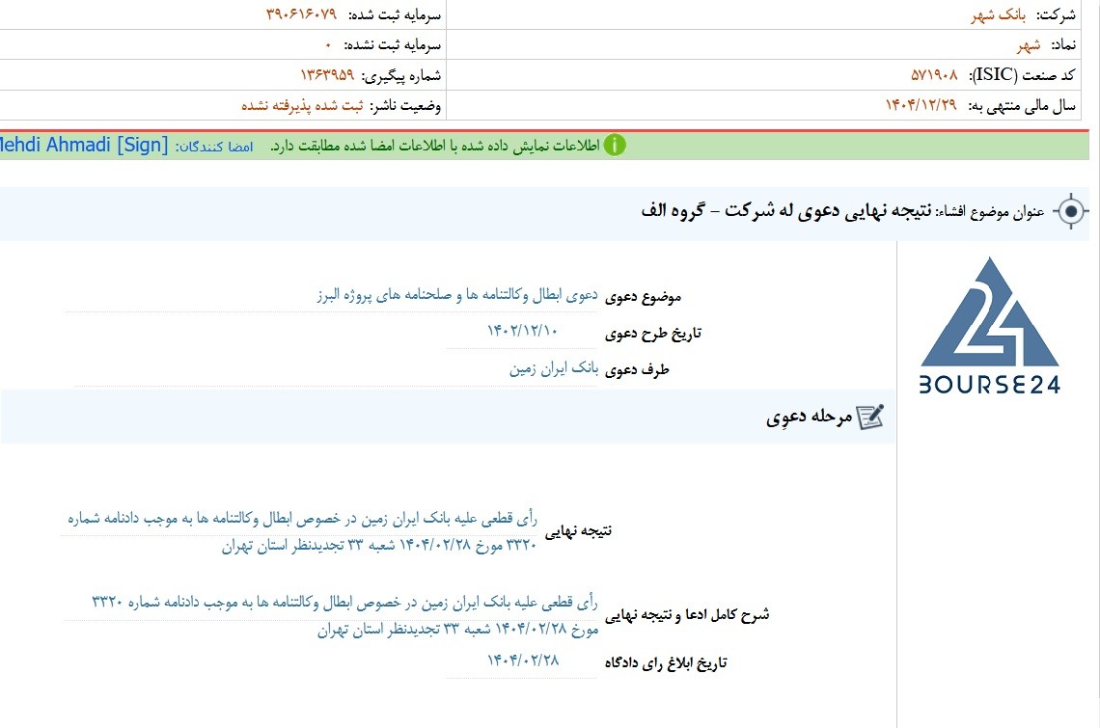Select the company name value بانک شهر
Screen dimensions: 1100x728
999,14
